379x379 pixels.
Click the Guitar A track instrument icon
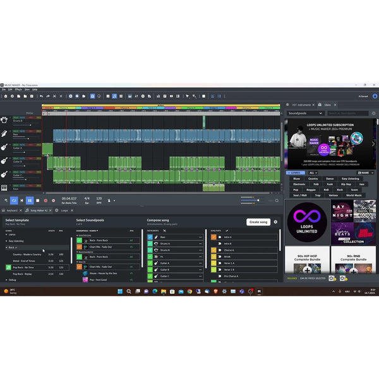pyautogui.click(x=4, y=147)
